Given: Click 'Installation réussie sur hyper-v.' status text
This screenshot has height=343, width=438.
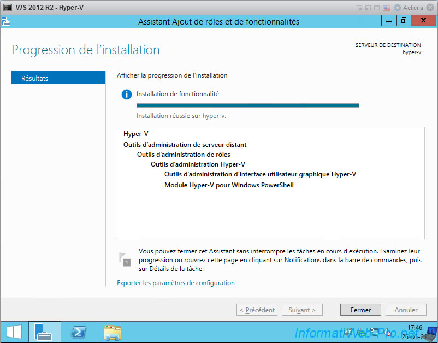Looking at the screenshot, I should pyautogui.click(x=181, y=116).
